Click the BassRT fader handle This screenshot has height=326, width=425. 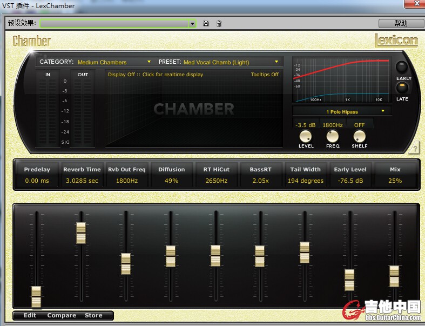pos(260,256)
